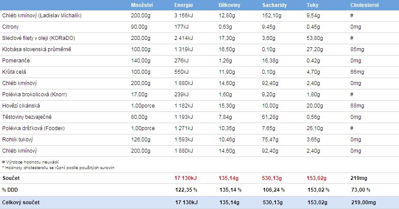The image size is (399, 209).
Task: Select the Pomeranče row name
Action: 16,61
